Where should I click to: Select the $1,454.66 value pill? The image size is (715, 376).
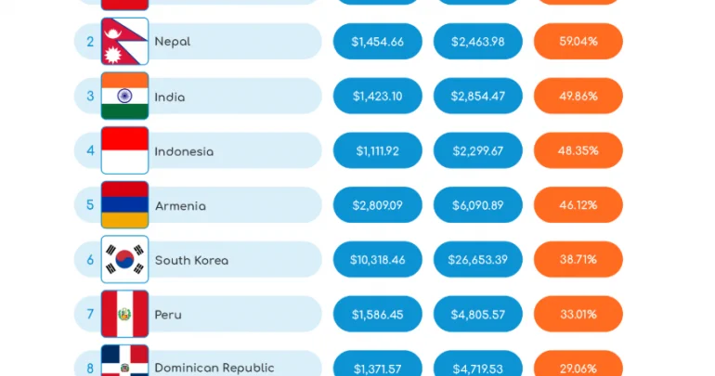click(378, 42)
